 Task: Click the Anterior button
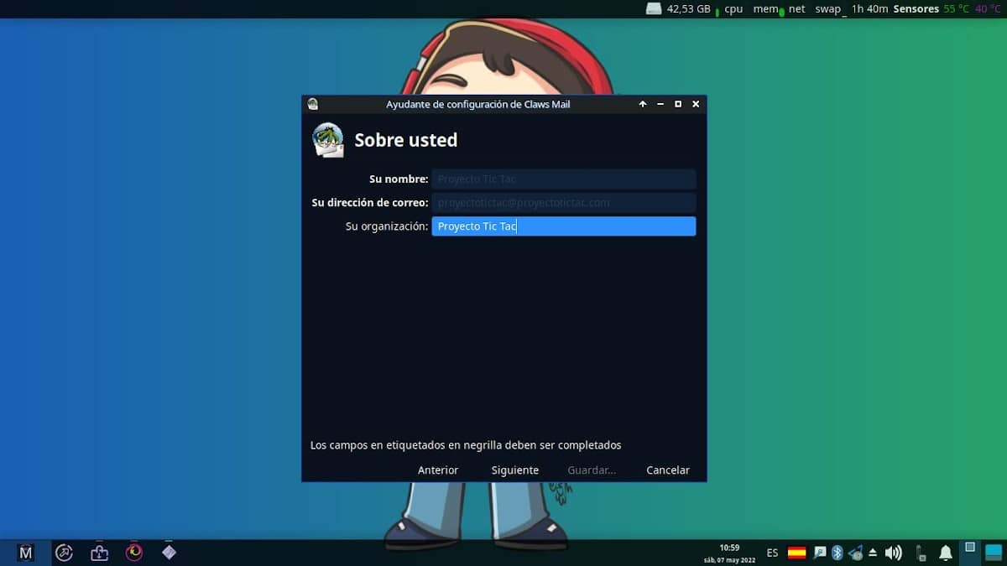pos(438,470)
